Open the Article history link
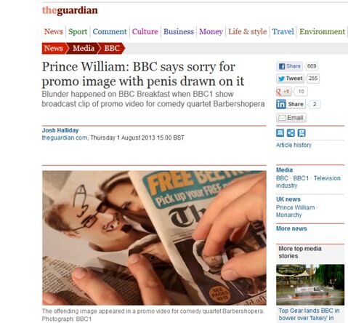Screen dimensions: 348x323 294,145
